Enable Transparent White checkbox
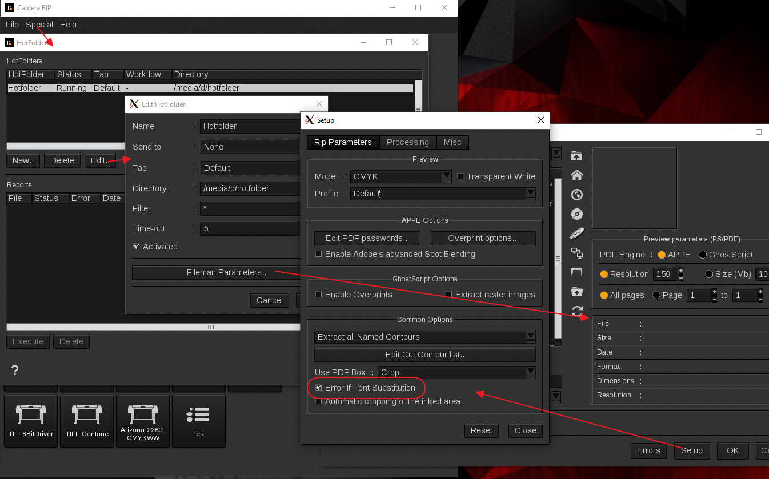 click(460, 176)
